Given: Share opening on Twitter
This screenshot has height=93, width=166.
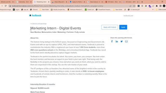Looking at the screenshot, I should click(122, 41).
